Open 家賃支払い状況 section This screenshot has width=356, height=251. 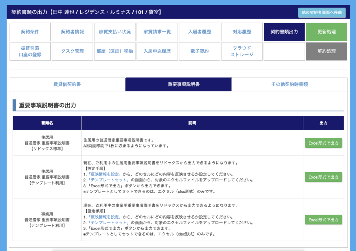tap(115, 32)
